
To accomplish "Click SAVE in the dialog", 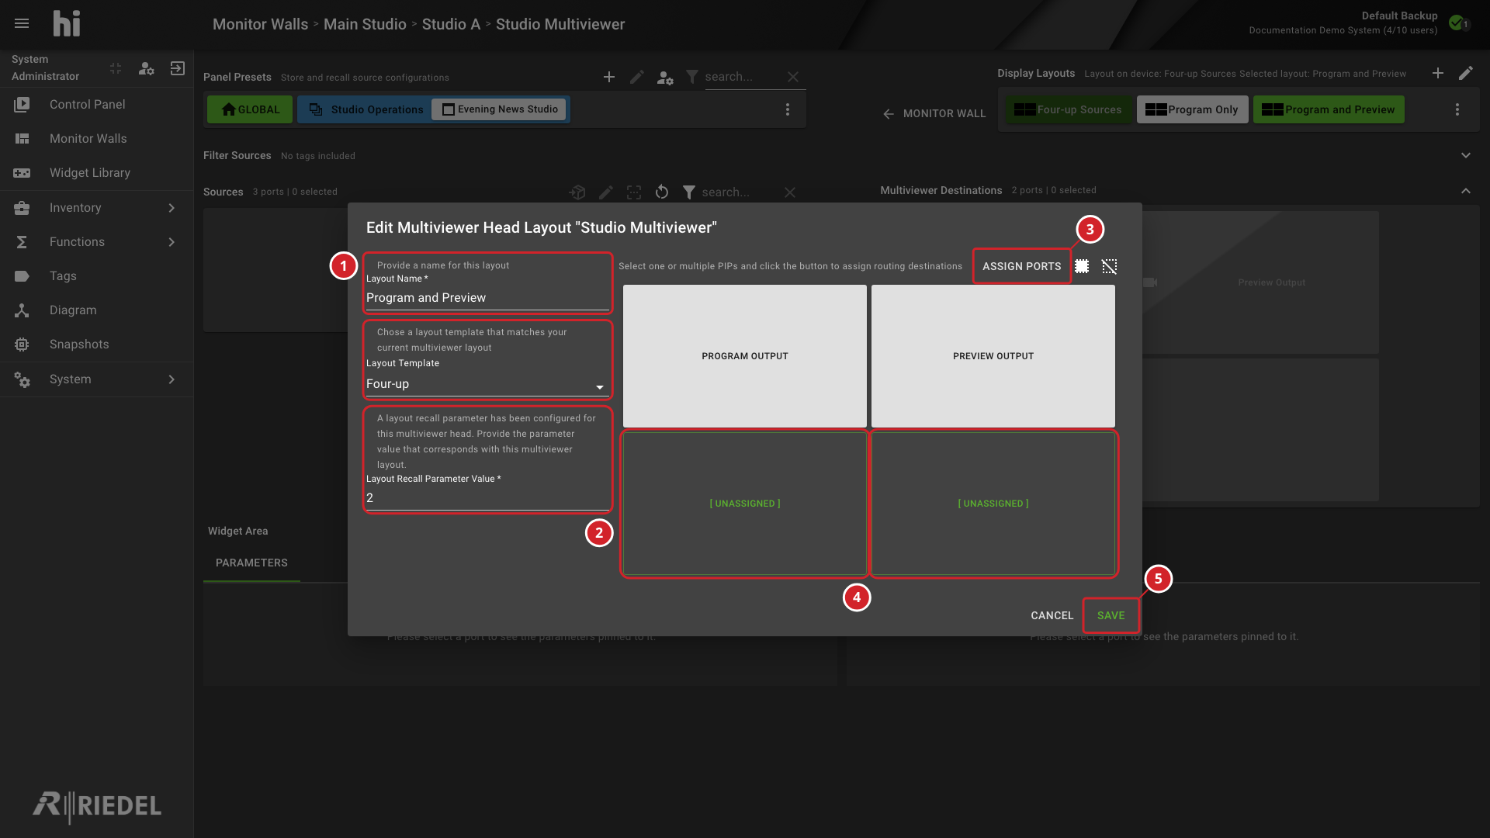I will 1111,615.
